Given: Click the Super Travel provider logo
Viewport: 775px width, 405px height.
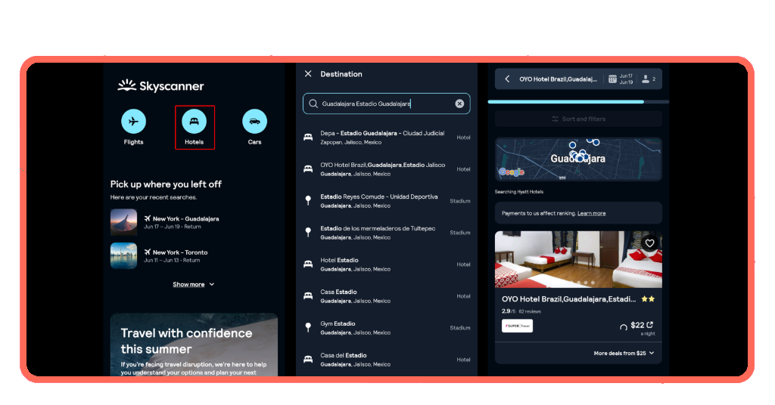Looking at the screenshot, I should [x=517, y=326].
